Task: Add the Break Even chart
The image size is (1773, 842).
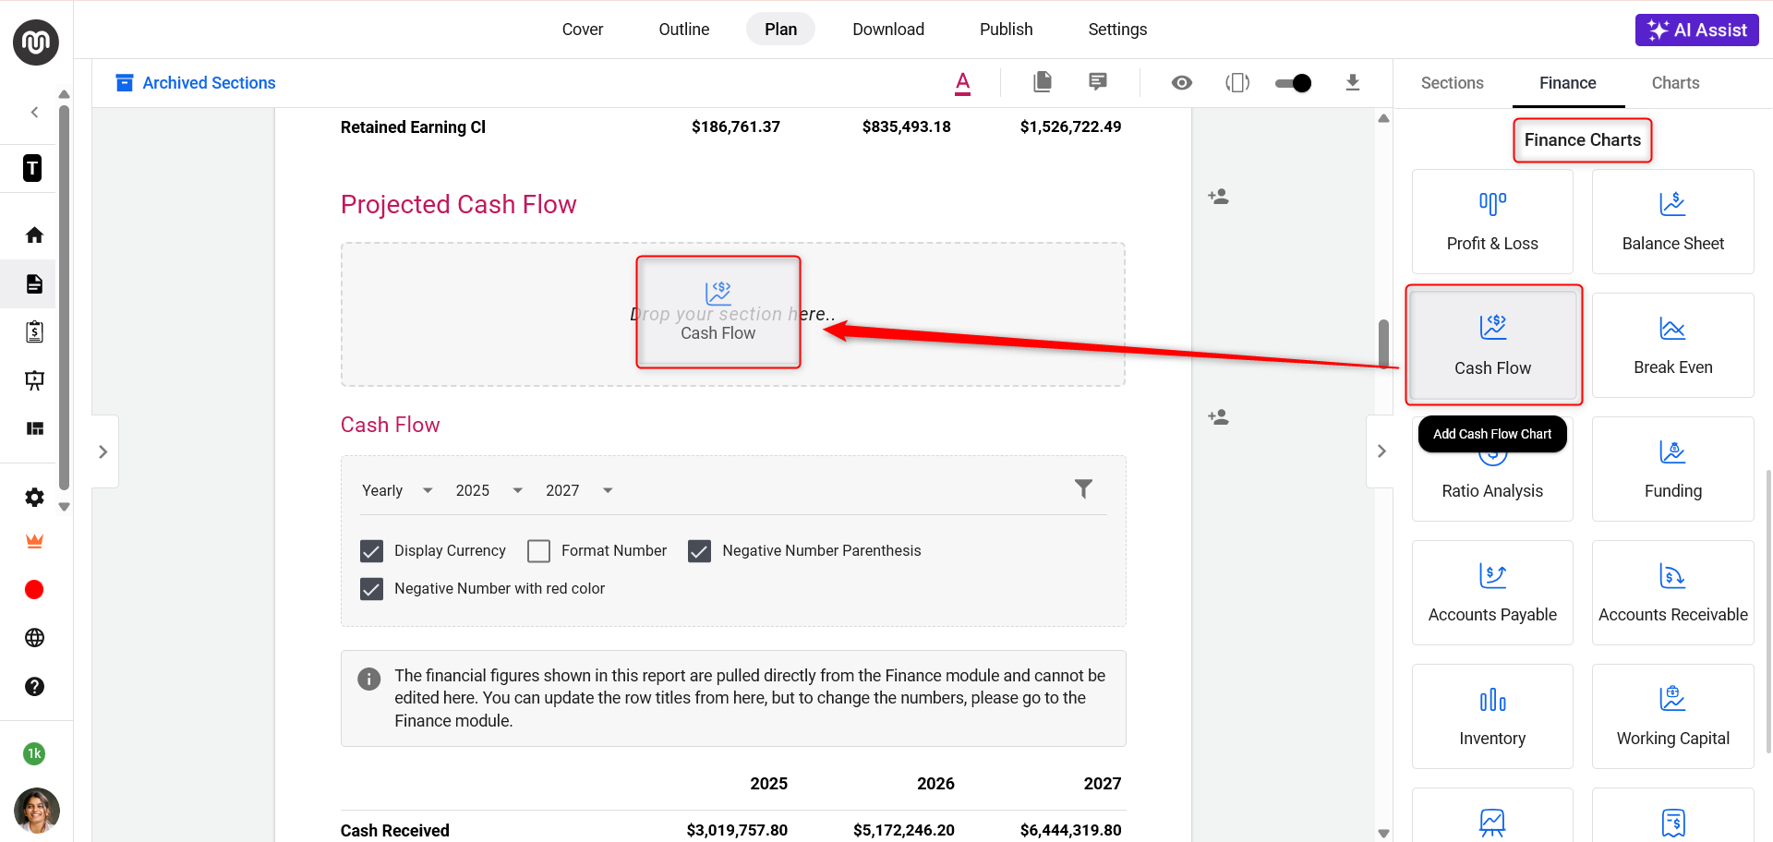Action: [1672, 345]
